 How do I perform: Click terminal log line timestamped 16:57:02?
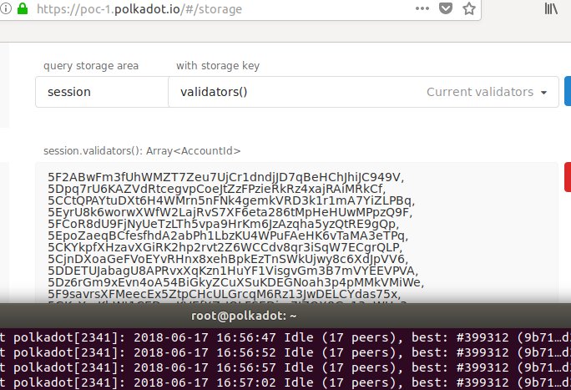(285, 382)
